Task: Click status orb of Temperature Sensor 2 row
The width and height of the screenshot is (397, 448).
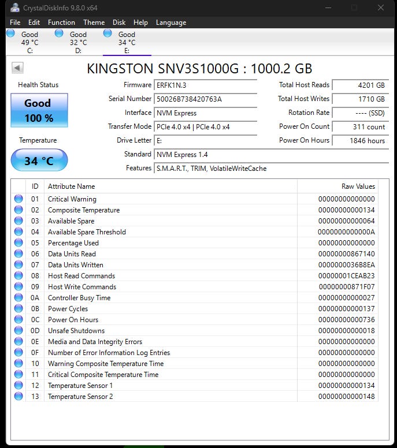Action: point(18,396)
